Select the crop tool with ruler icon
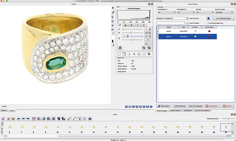This screenshot has height=141, width=236. pyautogui.click(x=124, y=54)
